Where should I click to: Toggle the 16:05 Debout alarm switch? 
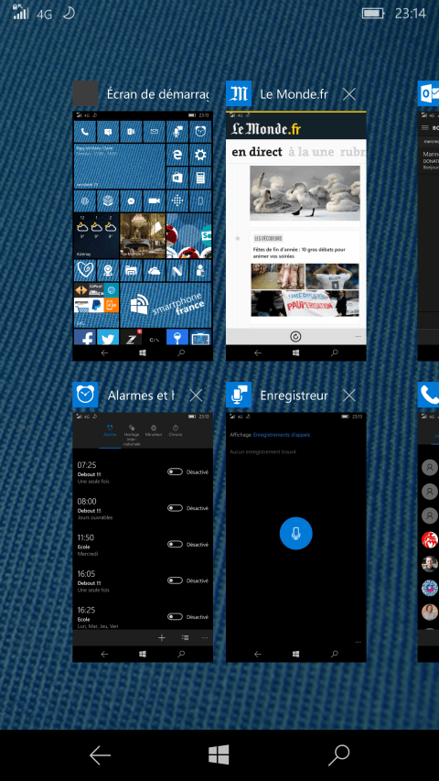(x=176, y=580)
